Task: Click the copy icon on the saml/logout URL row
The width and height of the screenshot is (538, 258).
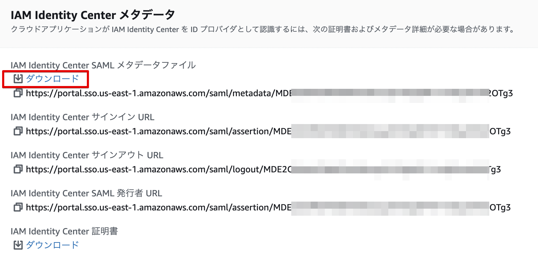Action: tap(18, 169)
